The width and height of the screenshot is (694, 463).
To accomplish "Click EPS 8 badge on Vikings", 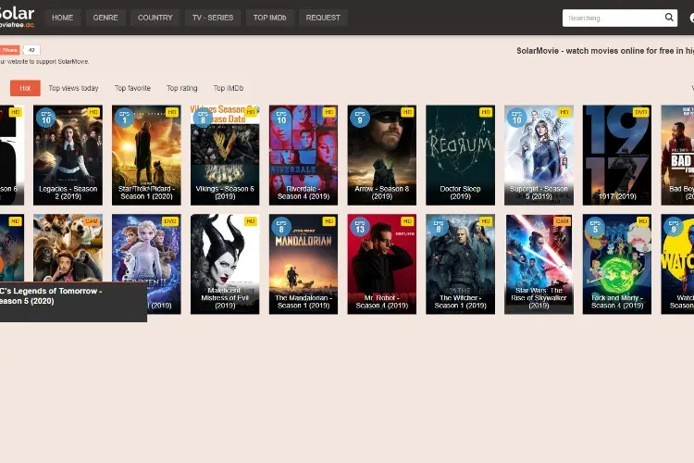I will [204, 118].
